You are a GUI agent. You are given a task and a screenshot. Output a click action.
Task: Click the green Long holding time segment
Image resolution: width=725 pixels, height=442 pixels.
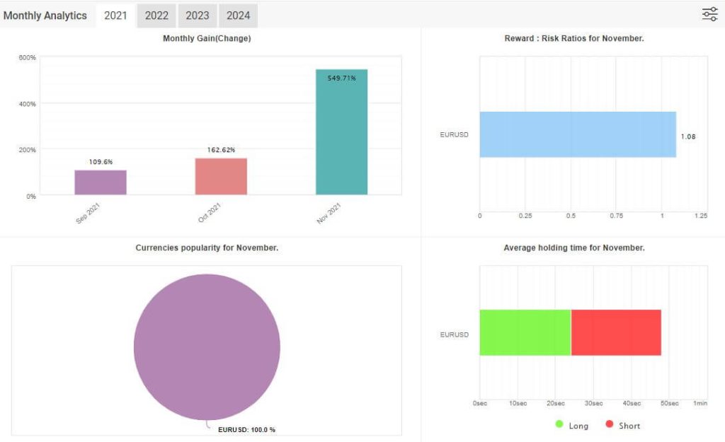click(x=525, y=332)
